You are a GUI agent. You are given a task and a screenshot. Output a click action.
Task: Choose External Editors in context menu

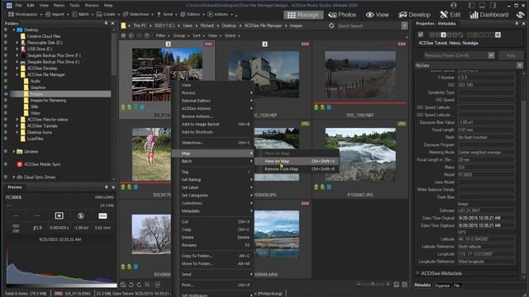point(212,101)
